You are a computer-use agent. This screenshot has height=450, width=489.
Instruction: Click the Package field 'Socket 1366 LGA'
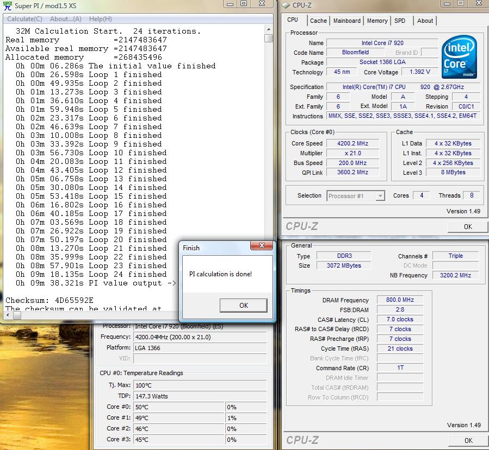(382, 62)
